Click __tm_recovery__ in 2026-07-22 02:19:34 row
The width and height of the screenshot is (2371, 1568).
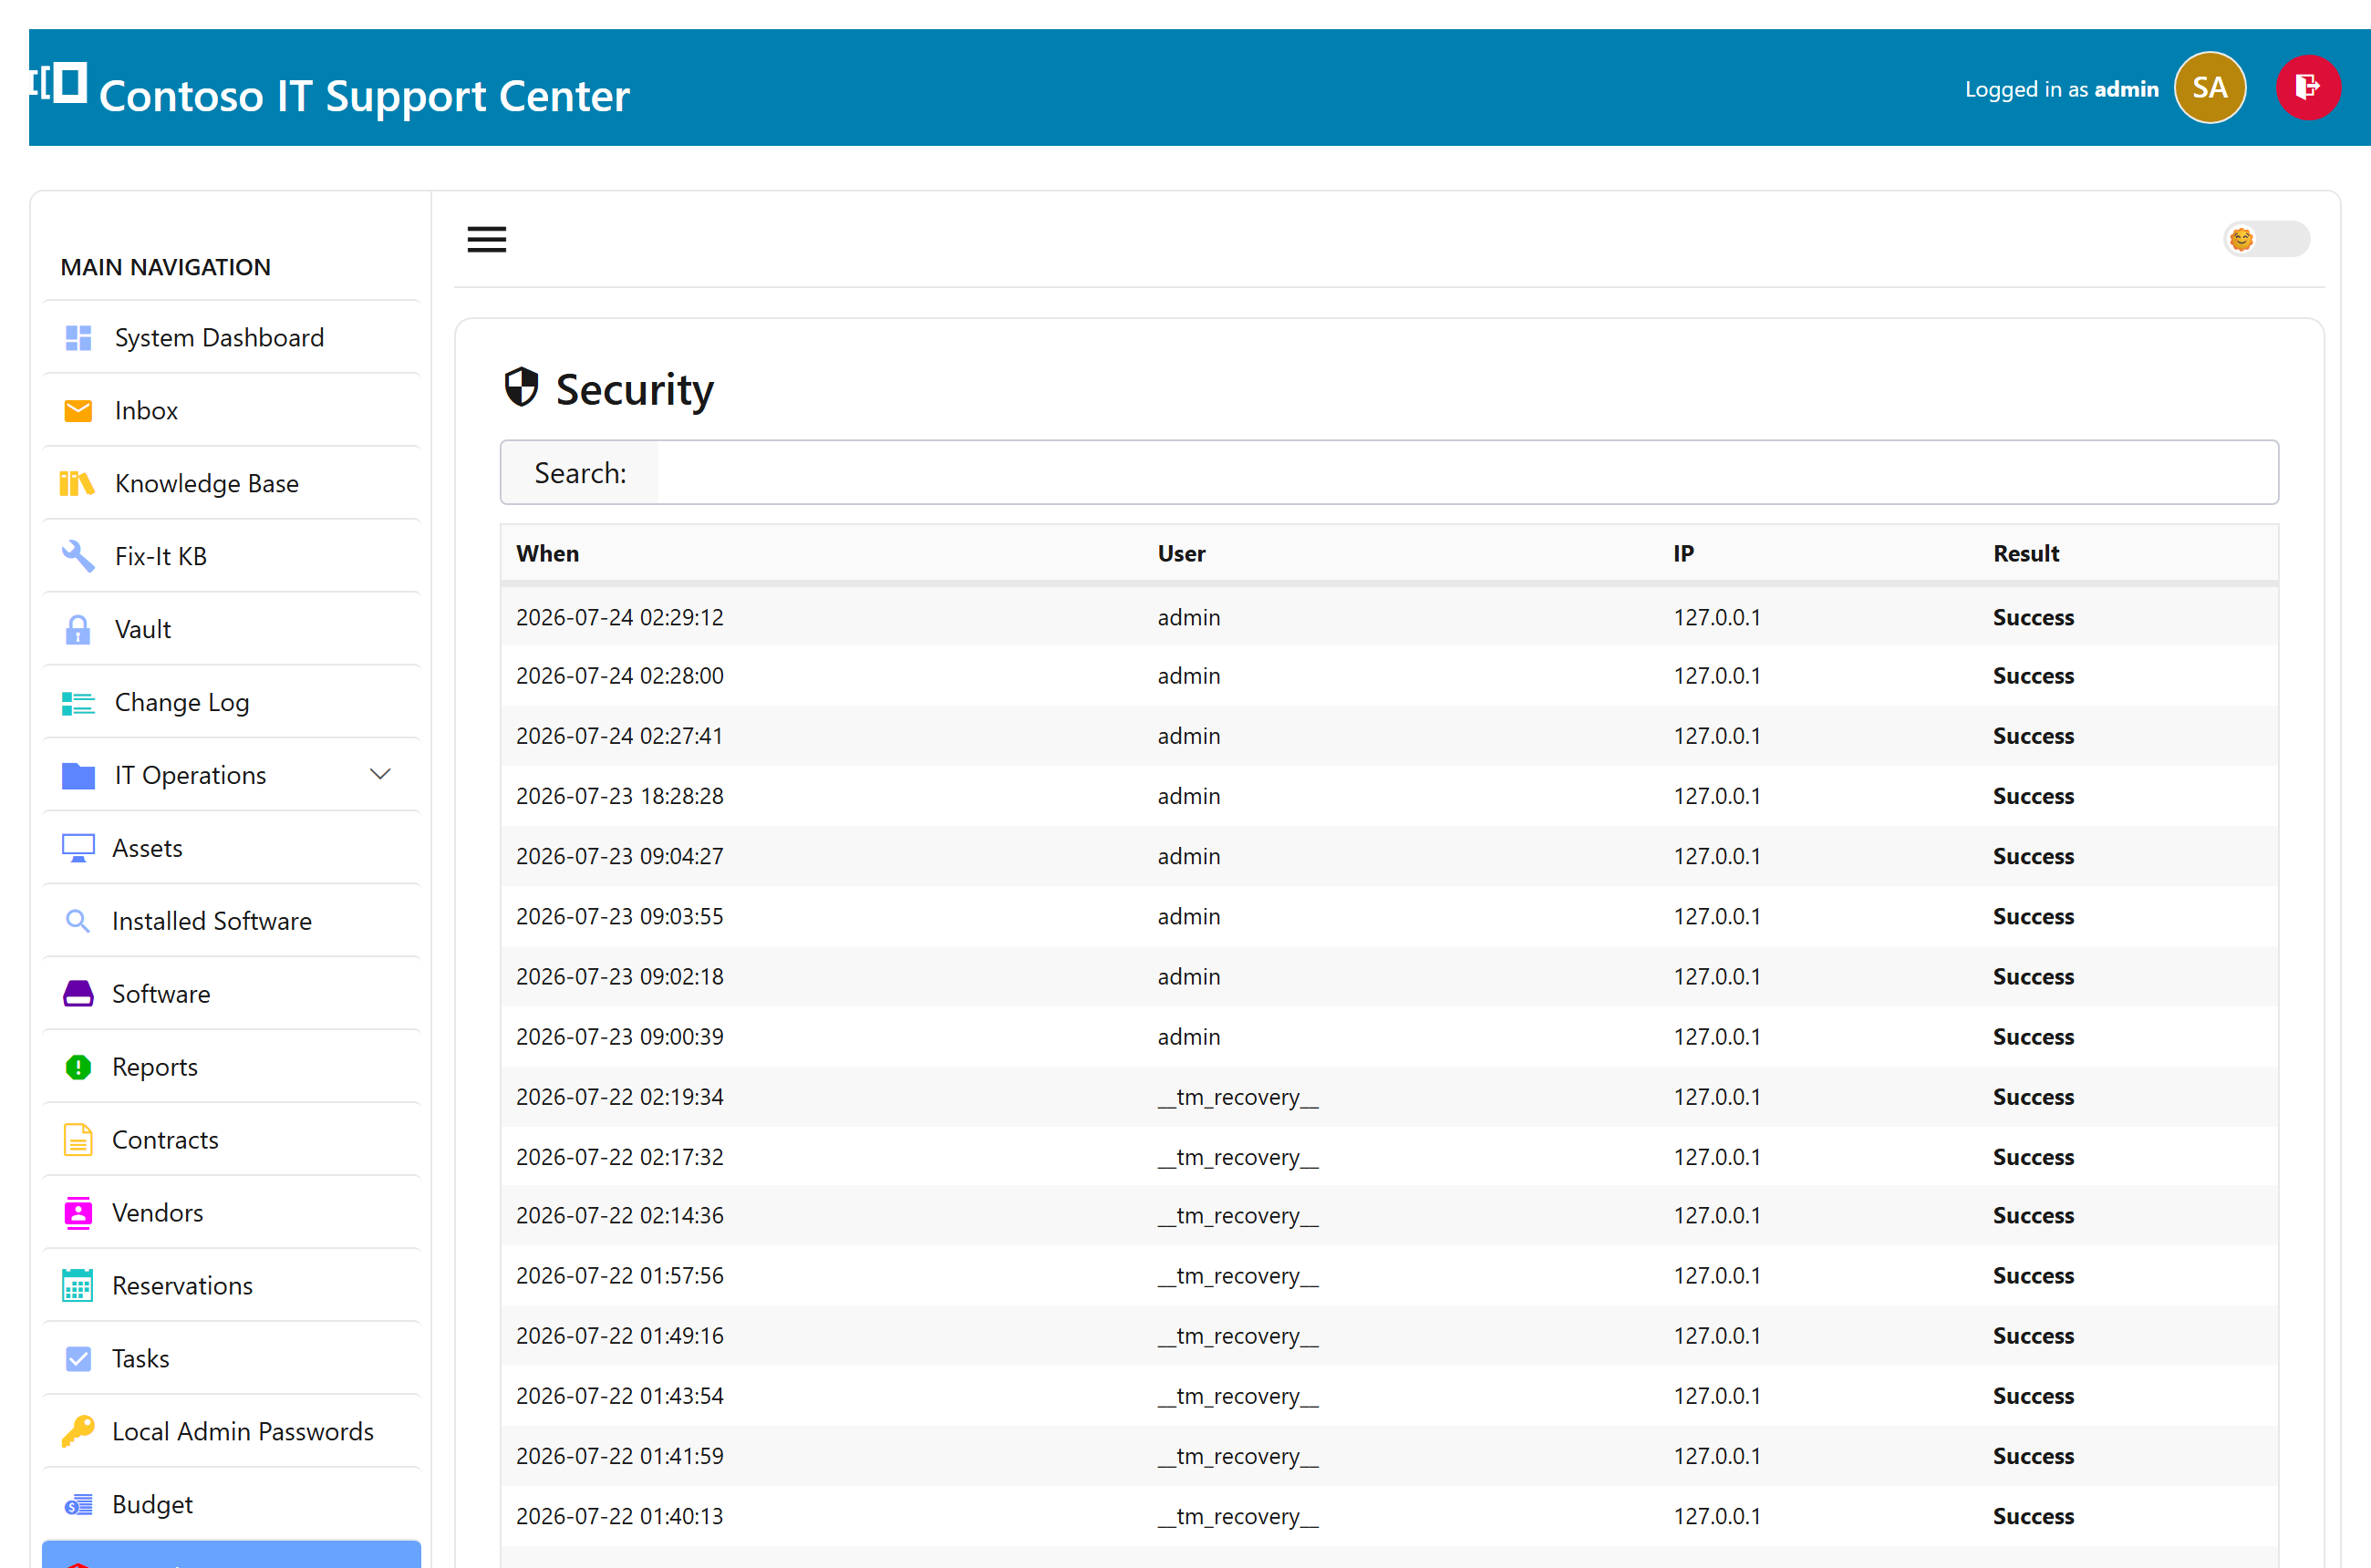[x=1237, y=1097]
